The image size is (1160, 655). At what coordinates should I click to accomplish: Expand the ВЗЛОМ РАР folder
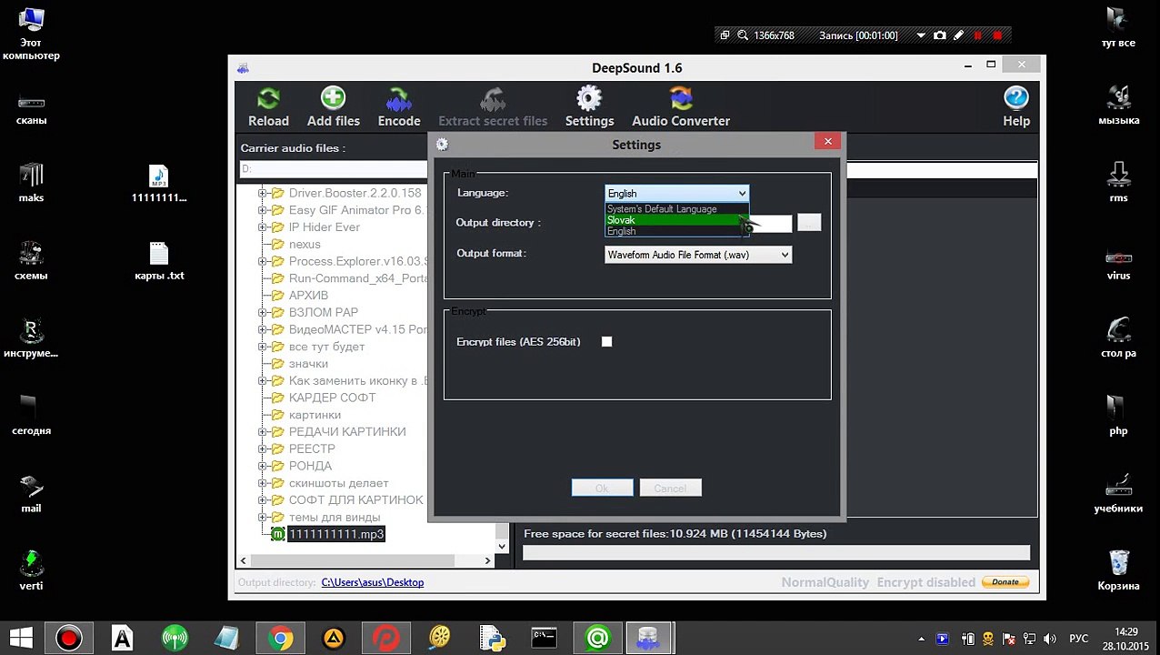tap(262, 312)
